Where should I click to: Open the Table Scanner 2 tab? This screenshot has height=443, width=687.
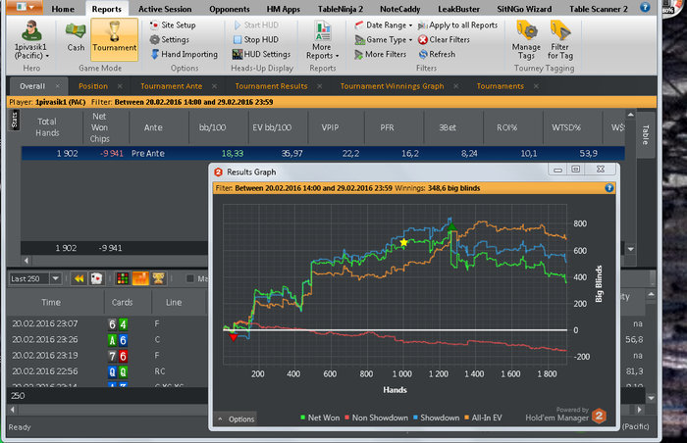[599, 9]
